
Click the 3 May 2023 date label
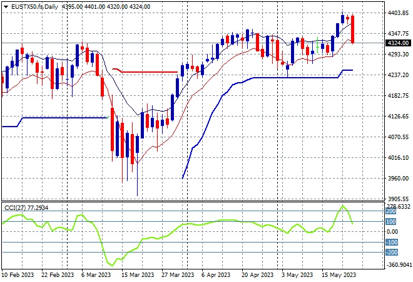(298, 275)
